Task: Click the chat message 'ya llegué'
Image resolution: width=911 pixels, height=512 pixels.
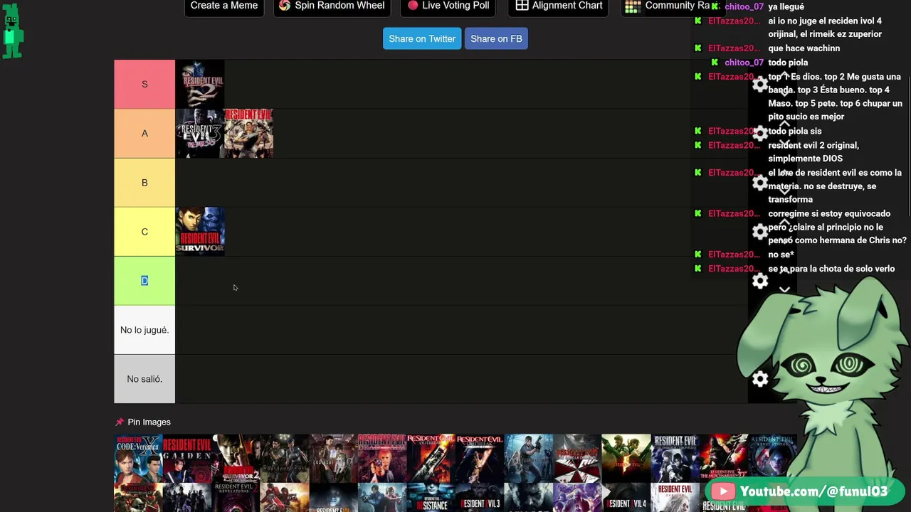Action: [x=786, y=6]
